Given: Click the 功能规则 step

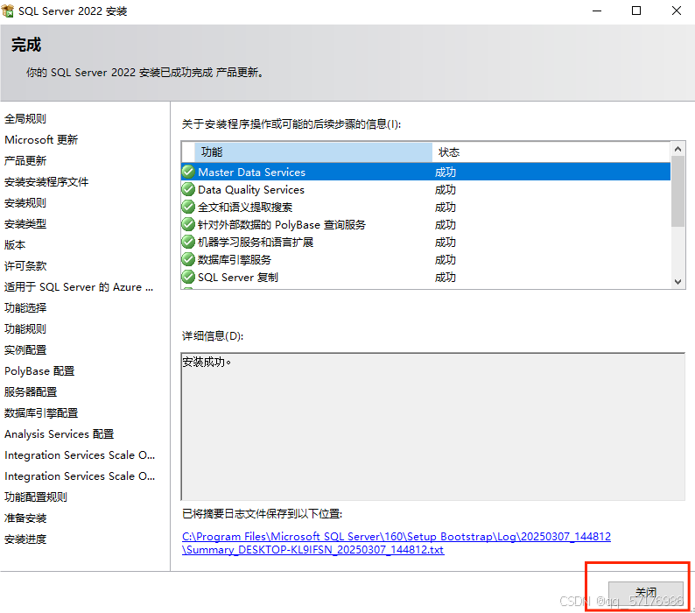Looking at the screenshot, I should click(25, 329).
